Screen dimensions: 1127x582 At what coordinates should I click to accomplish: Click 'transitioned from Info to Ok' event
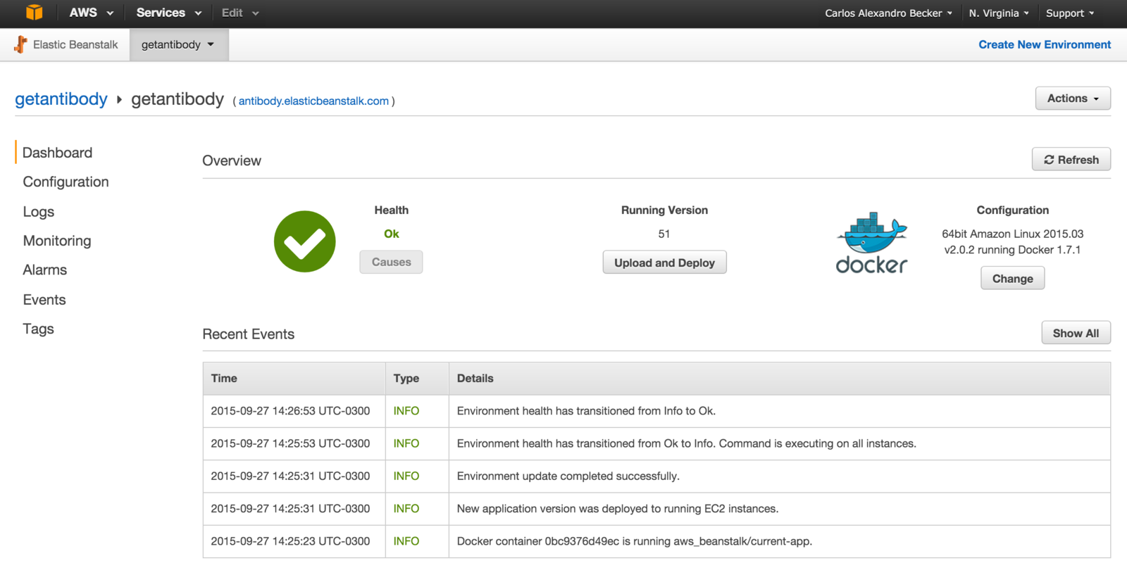(x=586, y=411)
